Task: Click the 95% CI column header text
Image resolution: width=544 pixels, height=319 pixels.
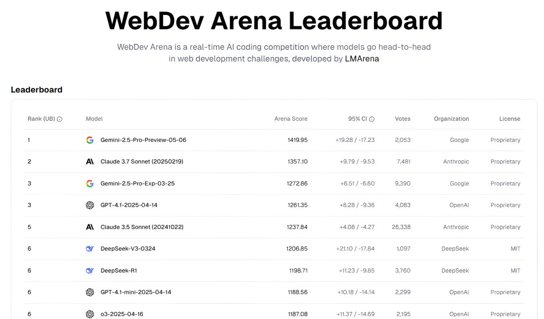Action: click(x=358, y=119)
